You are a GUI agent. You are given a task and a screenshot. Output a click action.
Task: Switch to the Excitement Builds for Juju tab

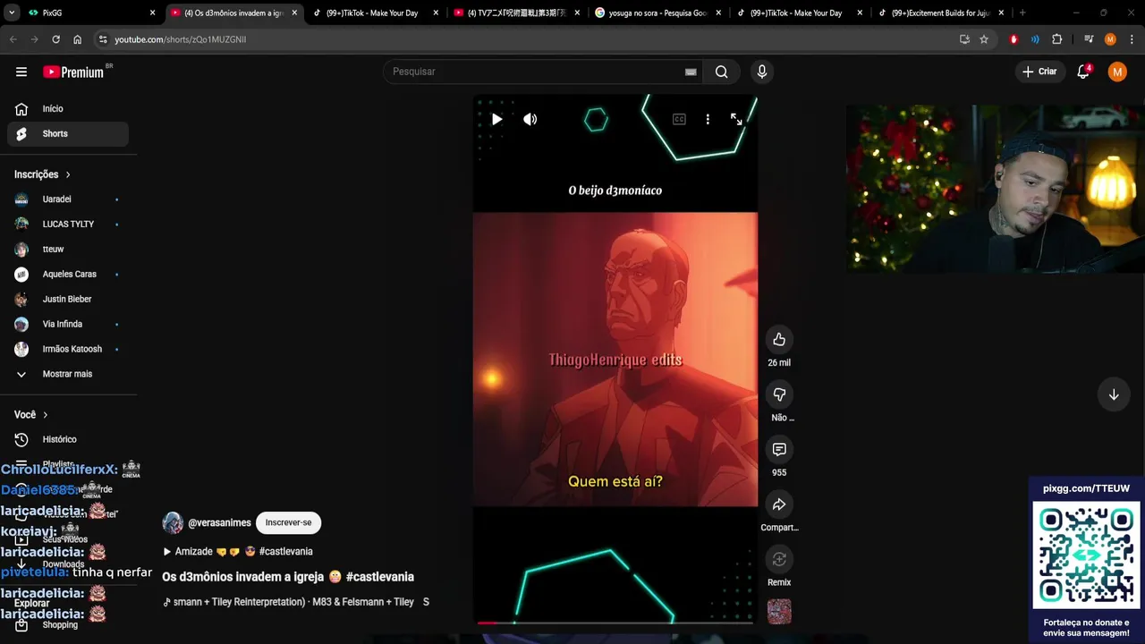[941, 13]
